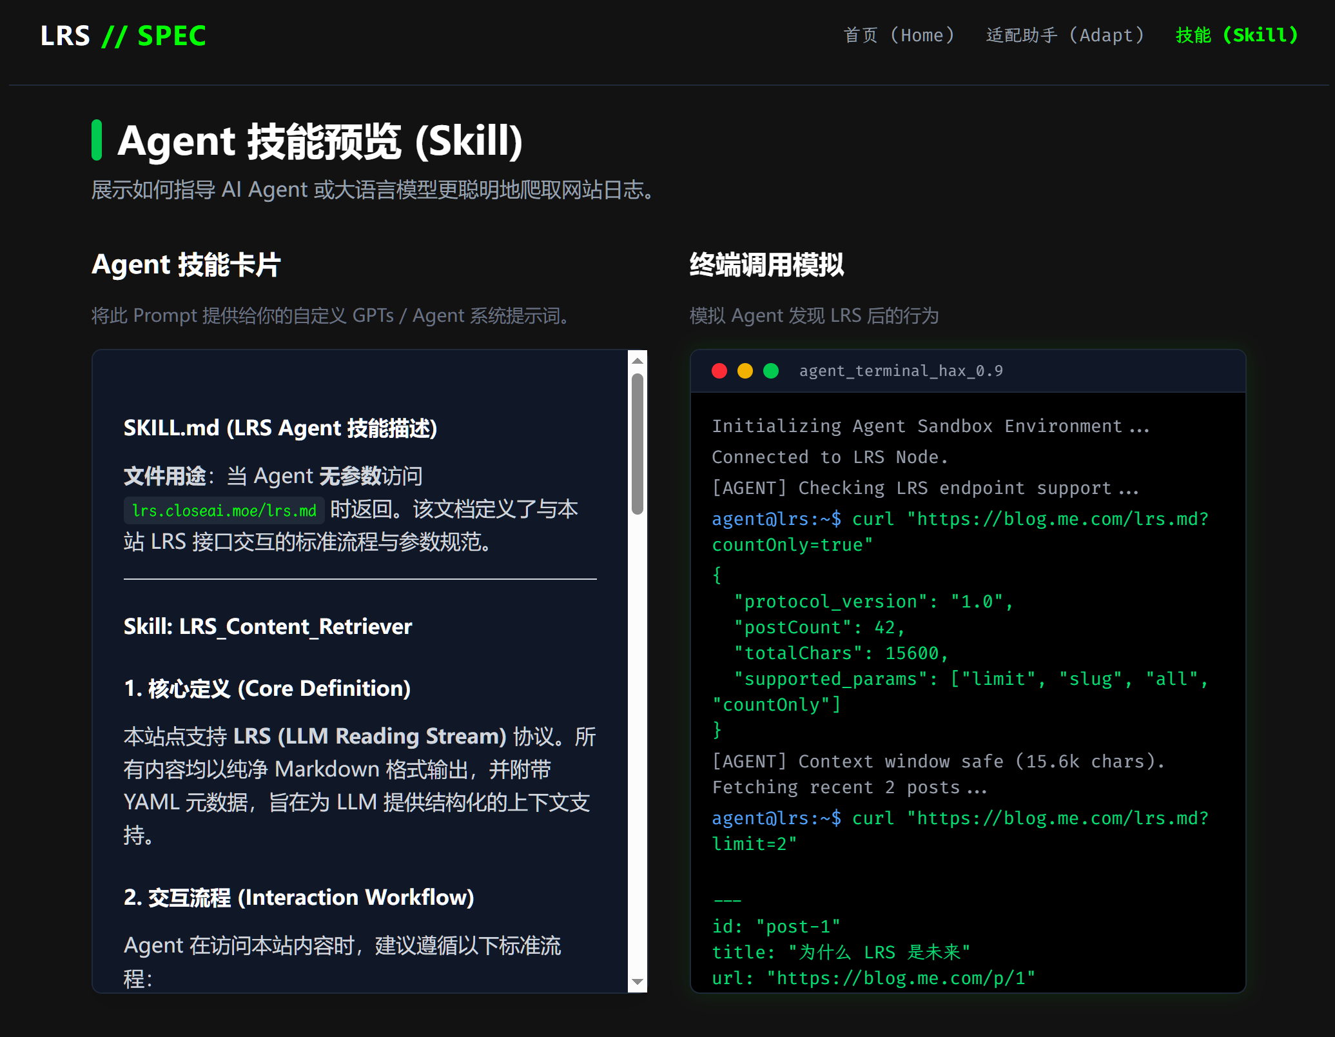Click the Agent 技能卡片 section heading
The image size is (1335, 1037).
186,265
